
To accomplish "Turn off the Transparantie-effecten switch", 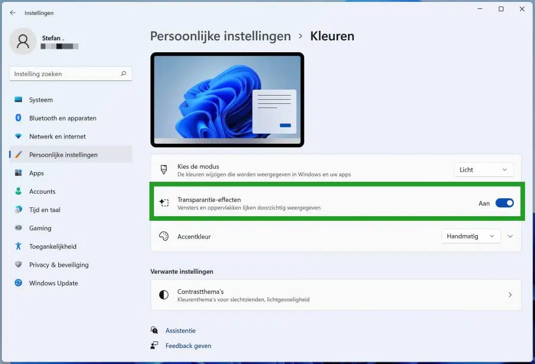I will [504, 203].
